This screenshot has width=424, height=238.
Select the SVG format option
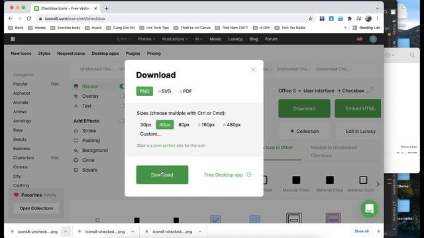[164, 91]
